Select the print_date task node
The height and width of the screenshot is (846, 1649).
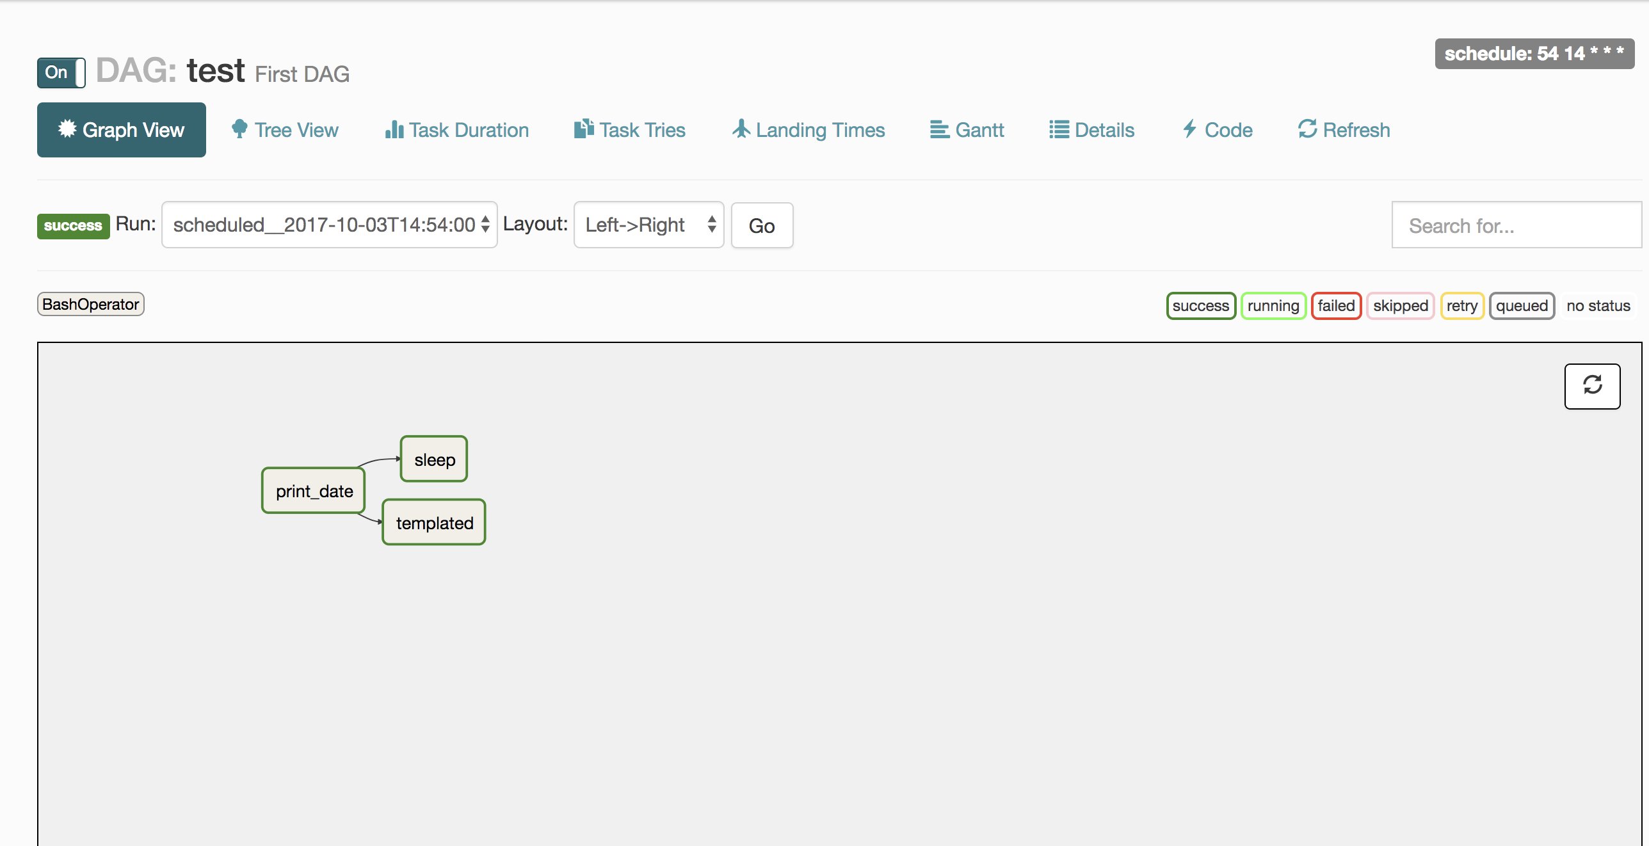click(x=314, y=491)
